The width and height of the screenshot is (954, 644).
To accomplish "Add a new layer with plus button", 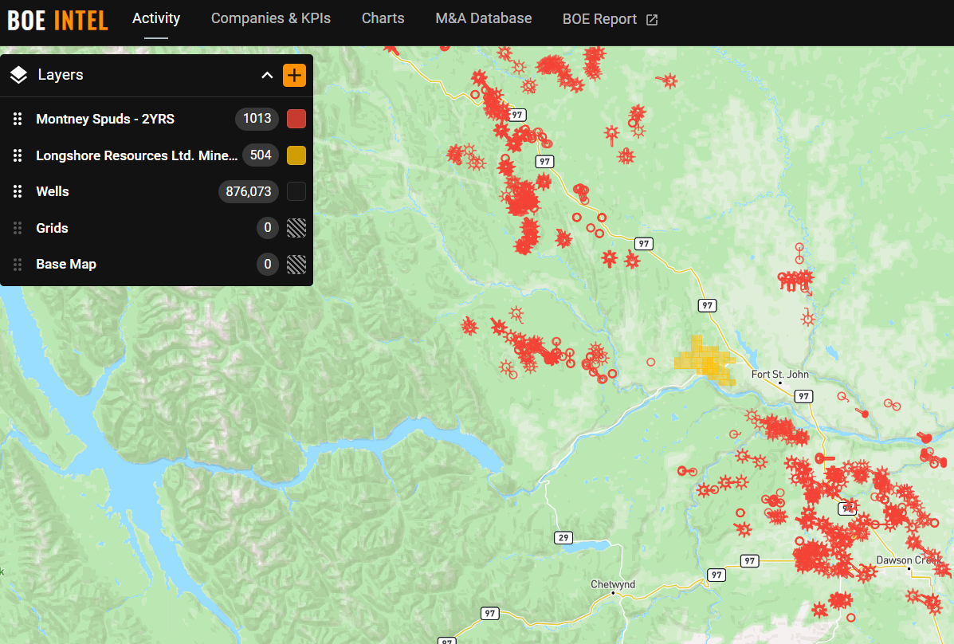I will pos(294,76).
